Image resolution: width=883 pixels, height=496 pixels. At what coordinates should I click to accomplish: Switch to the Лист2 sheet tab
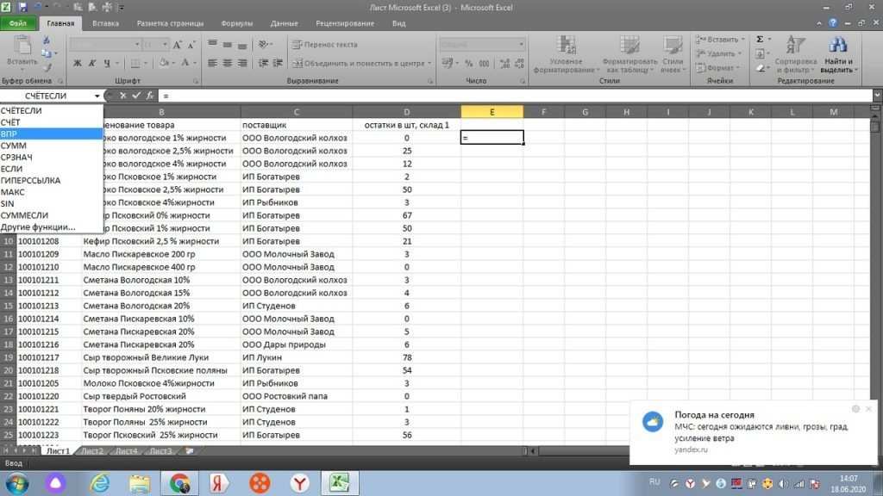[91, 450]
